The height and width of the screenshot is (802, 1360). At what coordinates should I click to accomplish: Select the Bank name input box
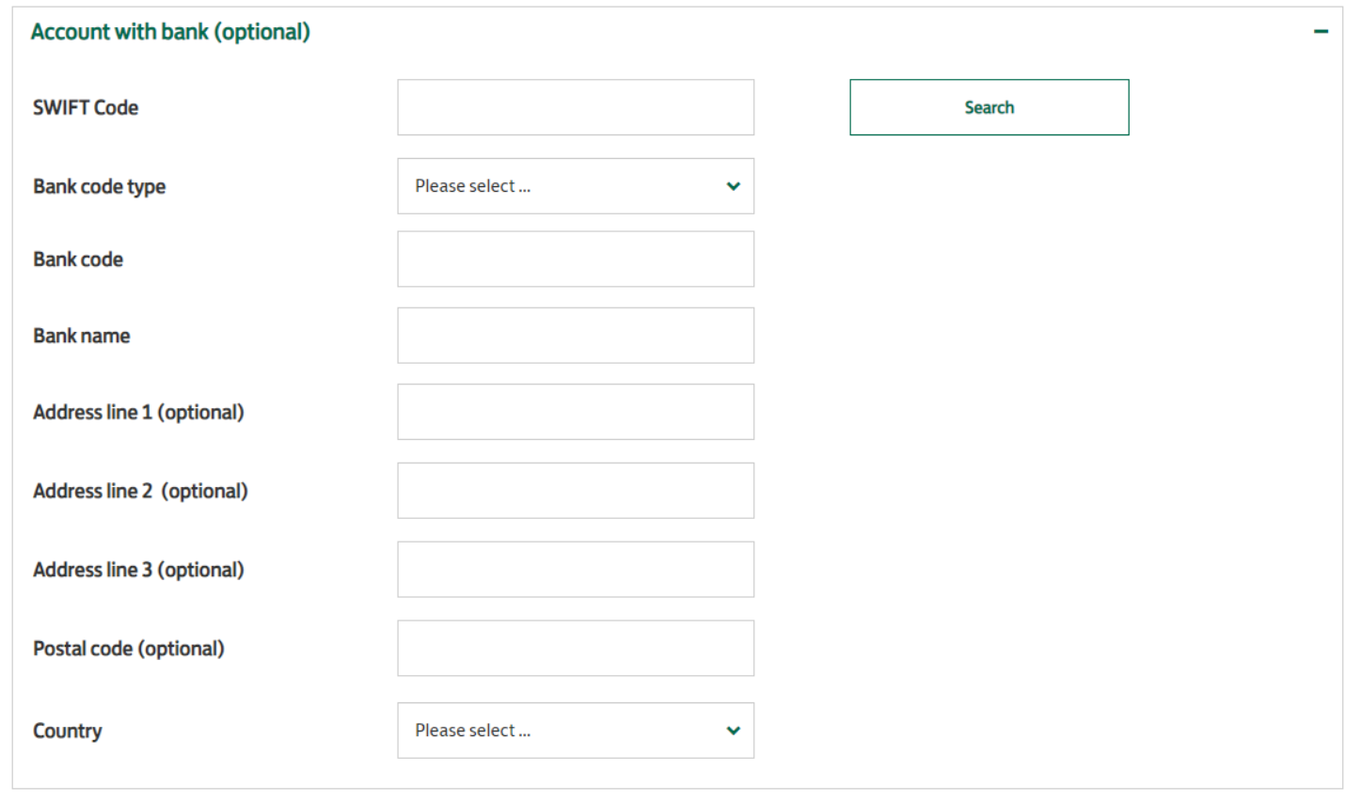tap(576, 336)
